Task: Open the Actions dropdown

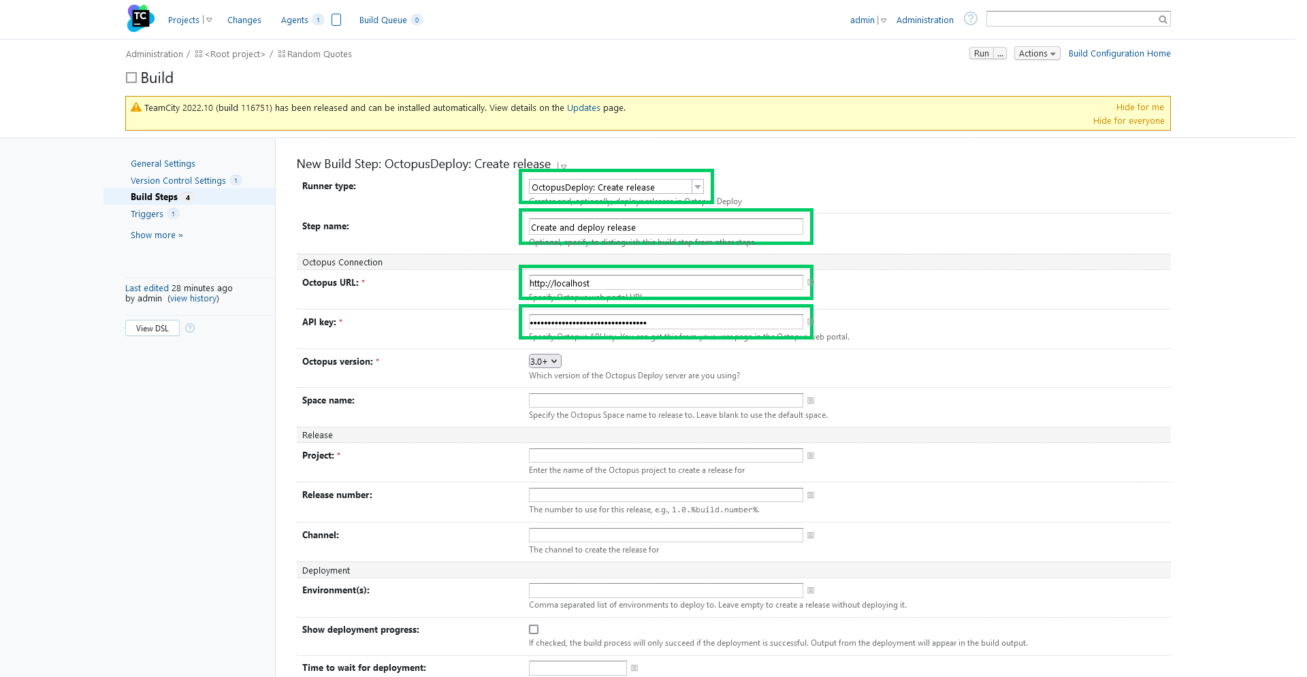Action: click(1037, 54)
